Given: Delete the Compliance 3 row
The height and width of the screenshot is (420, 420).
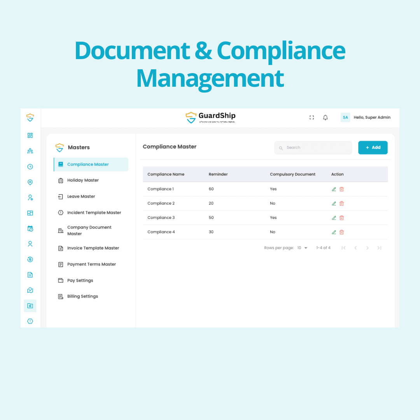Looking at the screenshot, I should point(341,218).
